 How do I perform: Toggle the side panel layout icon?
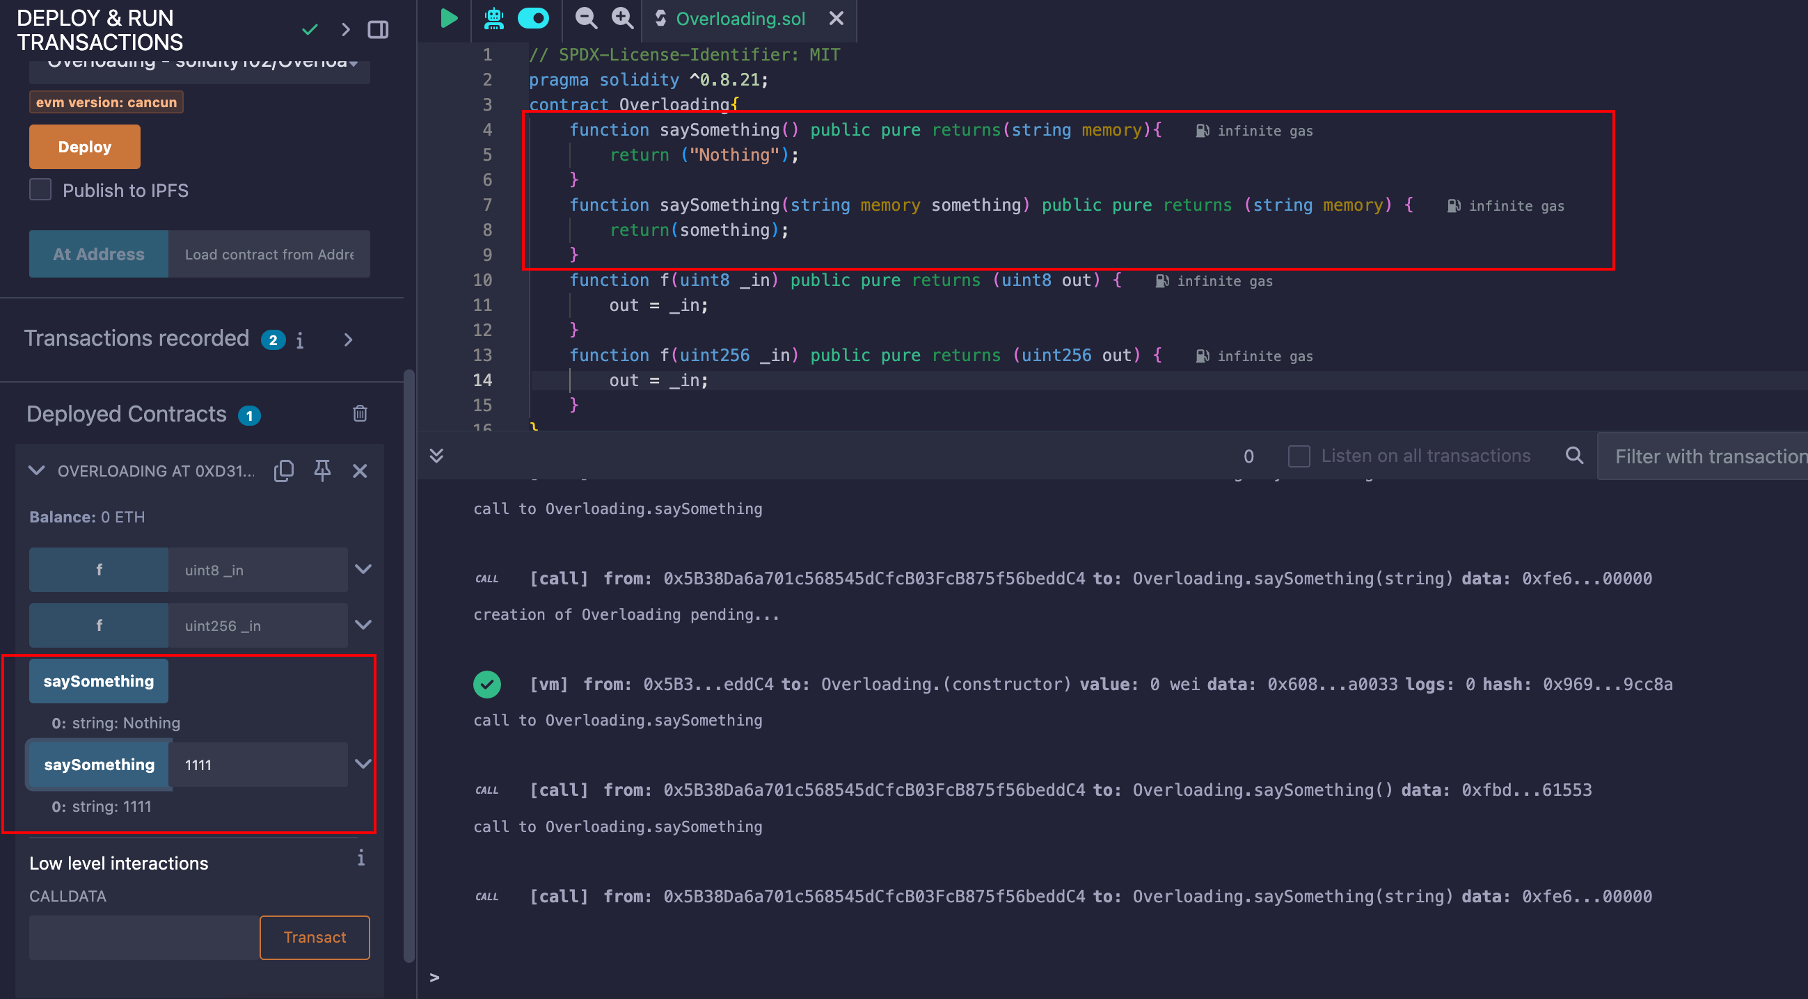point(379,29)
